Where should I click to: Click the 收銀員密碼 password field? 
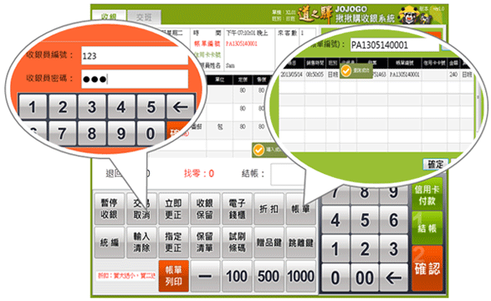pyautogui.click(x=135, y=79)
